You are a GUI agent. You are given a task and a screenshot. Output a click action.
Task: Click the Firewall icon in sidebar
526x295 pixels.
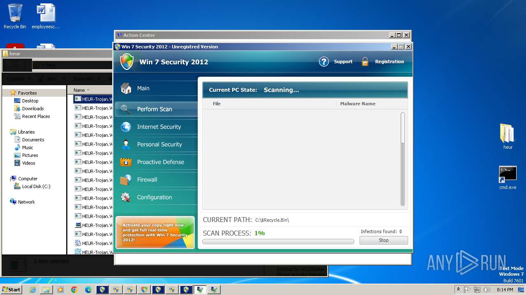(x=126, y=179)
